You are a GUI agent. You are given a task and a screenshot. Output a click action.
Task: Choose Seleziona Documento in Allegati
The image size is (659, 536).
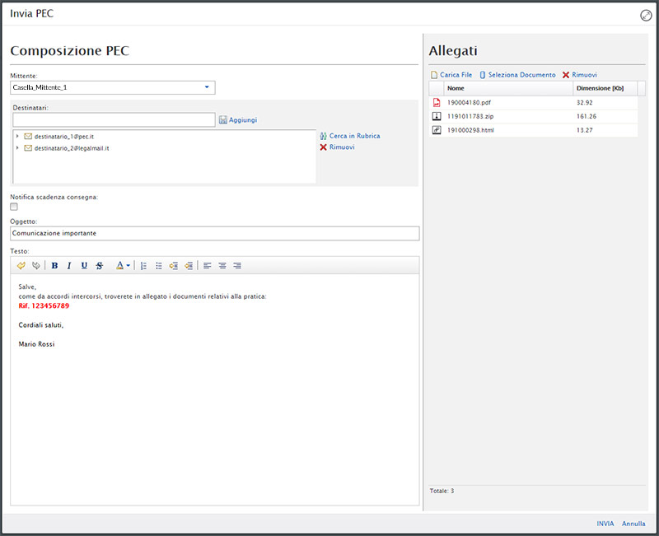(517, 75)
